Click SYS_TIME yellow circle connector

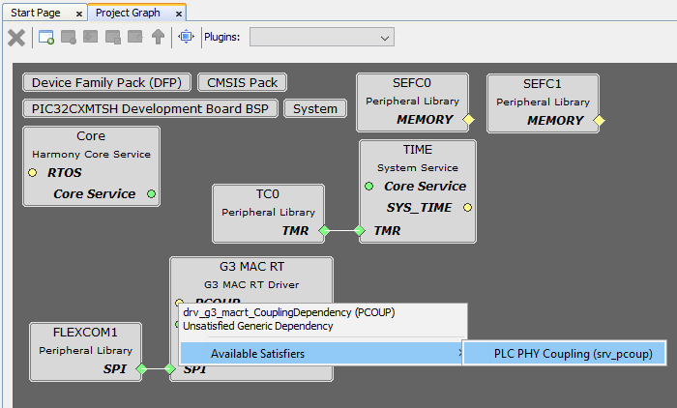[x=467, y=208]
